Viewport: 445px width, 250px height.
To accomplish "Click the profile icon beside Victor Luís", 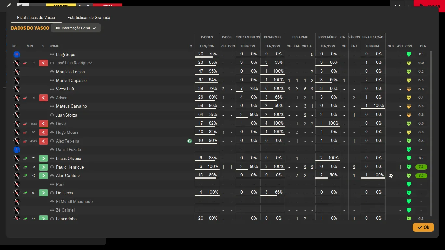I will 52,89.
